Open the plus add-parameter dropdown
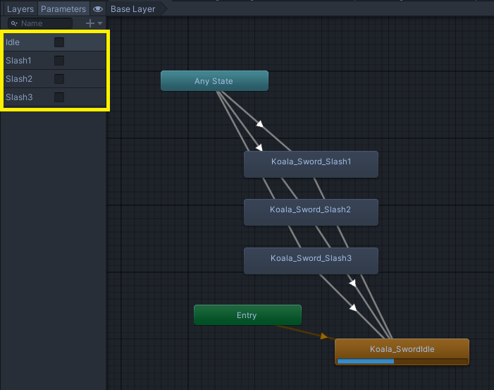The height and width of the screenshot is (390, 494). [x=94, y=23]
